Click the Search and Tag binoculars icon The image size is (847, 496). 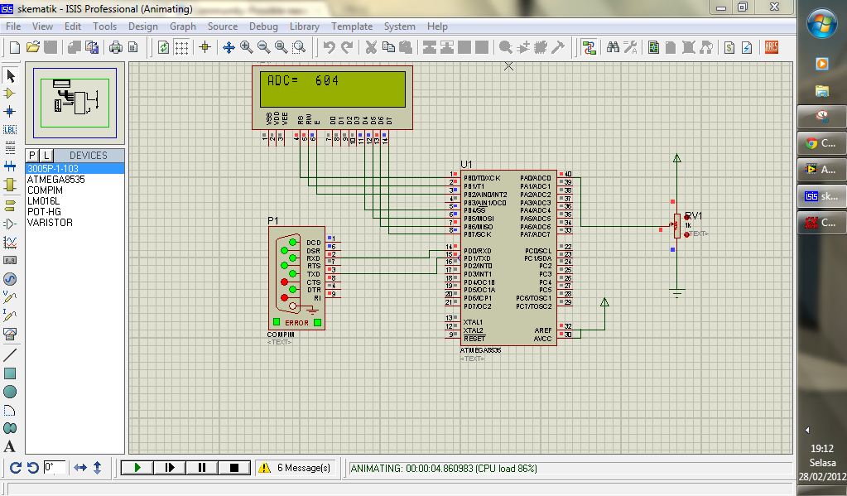pyautogui.click(x=613, y=47)
